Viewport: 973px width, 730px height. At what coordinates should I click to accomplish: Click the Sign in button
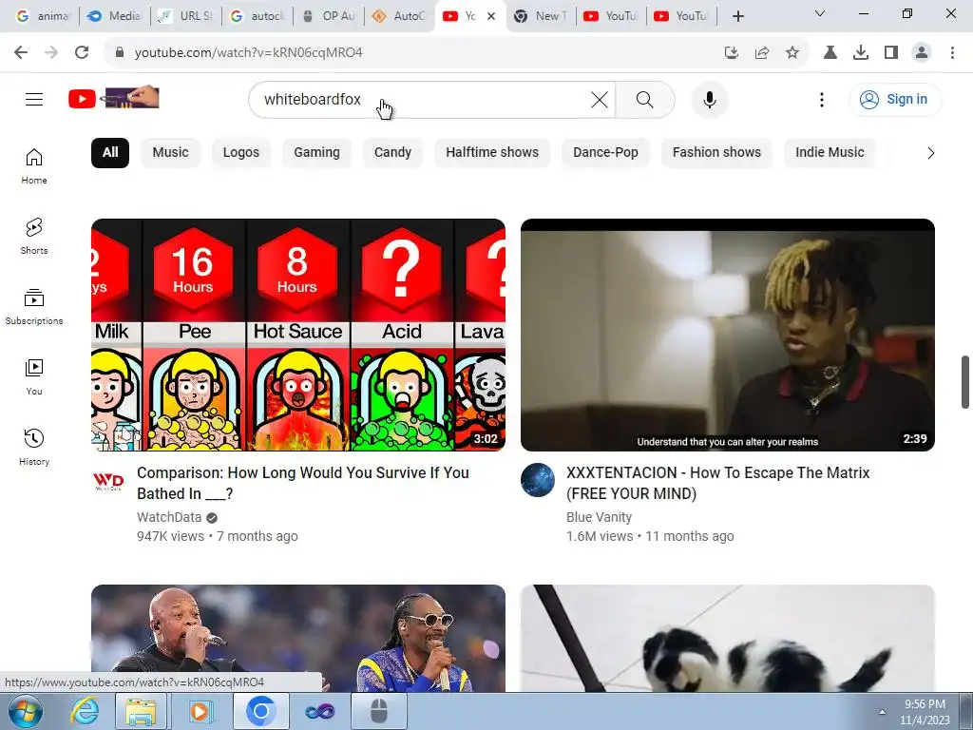(x=895, y=99)
